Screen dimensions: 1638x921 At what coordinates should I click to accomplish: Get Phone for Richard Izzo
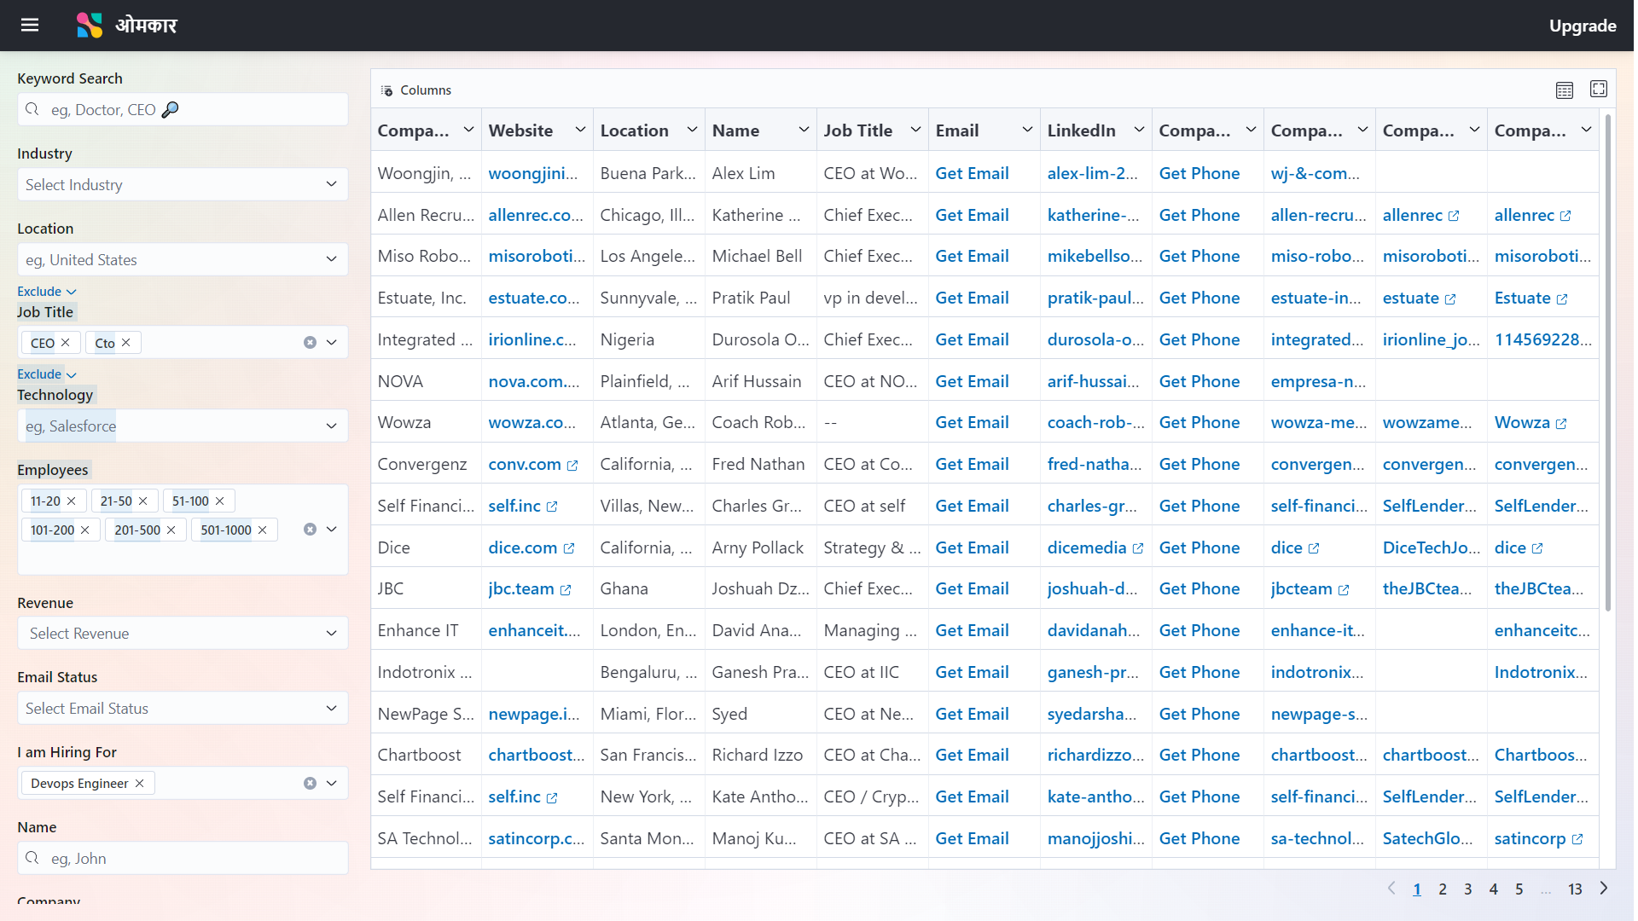(1199, 756)
